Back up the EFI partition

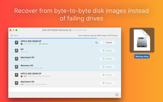coord(107,50)
